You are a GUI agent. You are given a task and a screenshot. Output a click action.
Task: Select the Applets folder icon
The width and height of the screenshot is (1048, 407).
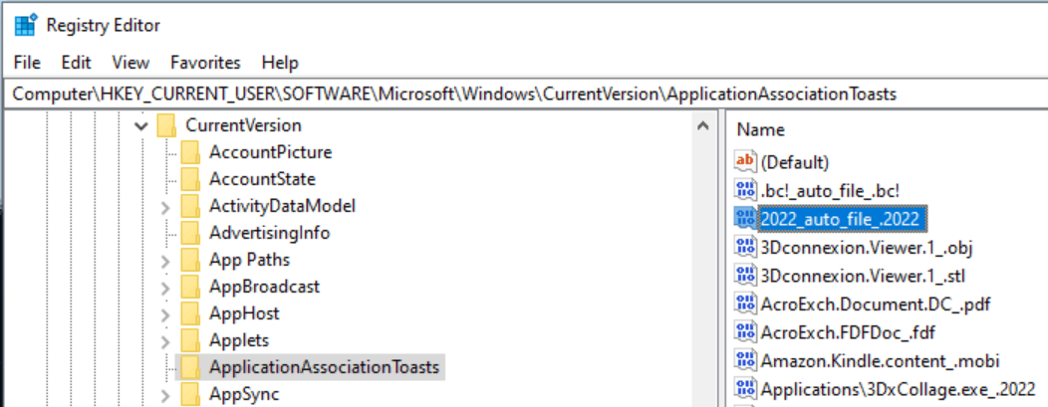[x=190, y=340]
